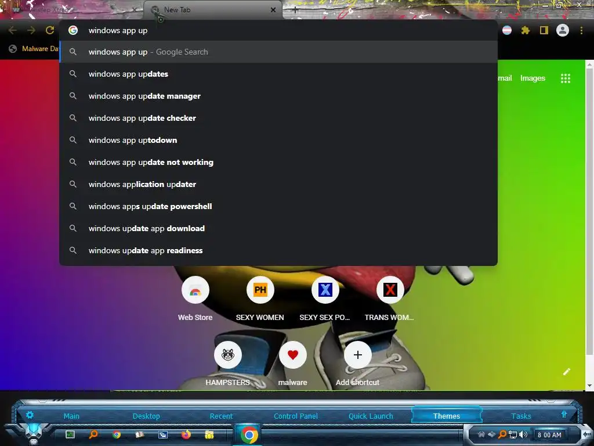Choose suggestion 'windows app uptodown'
This screenshot has height=446, width=594.
pos(278,140)
